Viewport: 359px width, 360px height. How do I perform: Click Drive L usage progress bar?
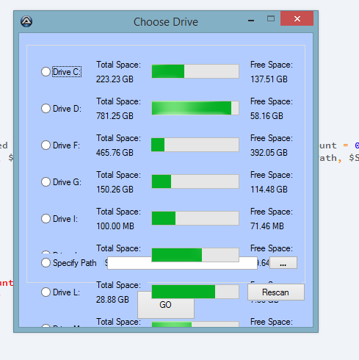tap(195, 292)
